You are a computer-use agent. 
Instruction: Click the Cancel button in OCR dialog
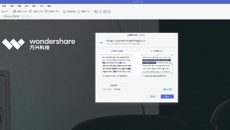tap(152, 97)
